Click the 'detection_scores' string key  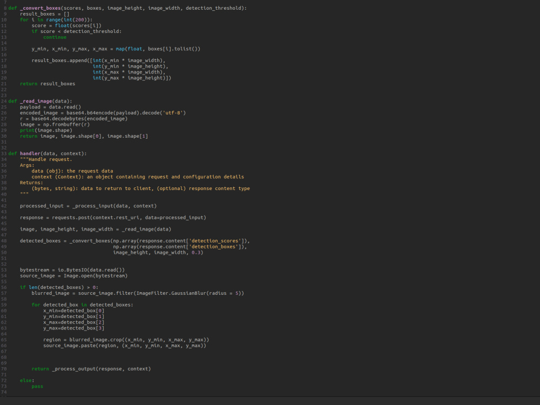click(215, 241)
